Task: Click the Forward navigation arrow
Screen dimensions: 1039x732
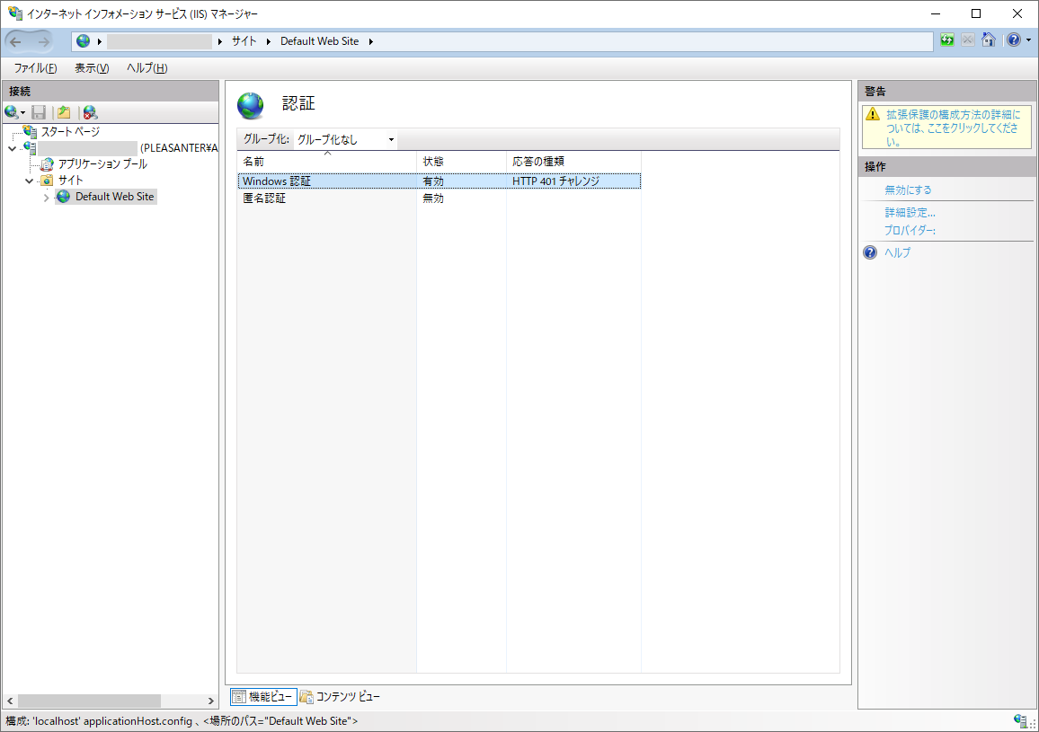Action: coord(44,41)
